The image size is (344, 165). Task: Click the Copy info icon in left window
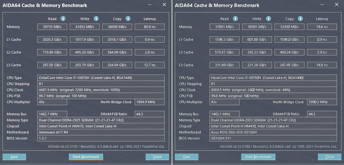(128, 19)
